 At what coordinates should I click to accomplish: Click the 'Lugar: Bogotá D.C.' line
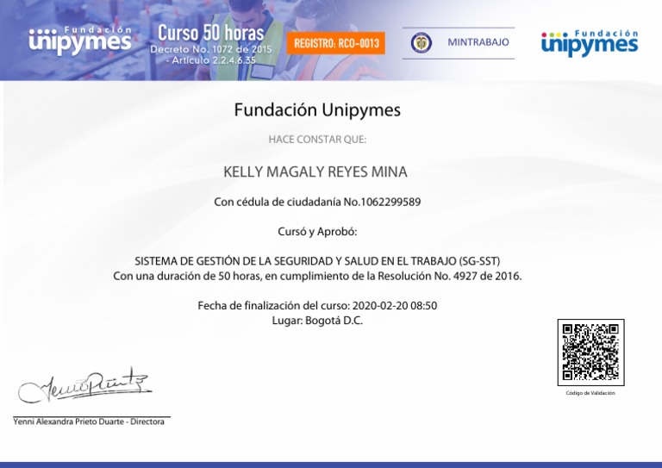pos(317,321)
